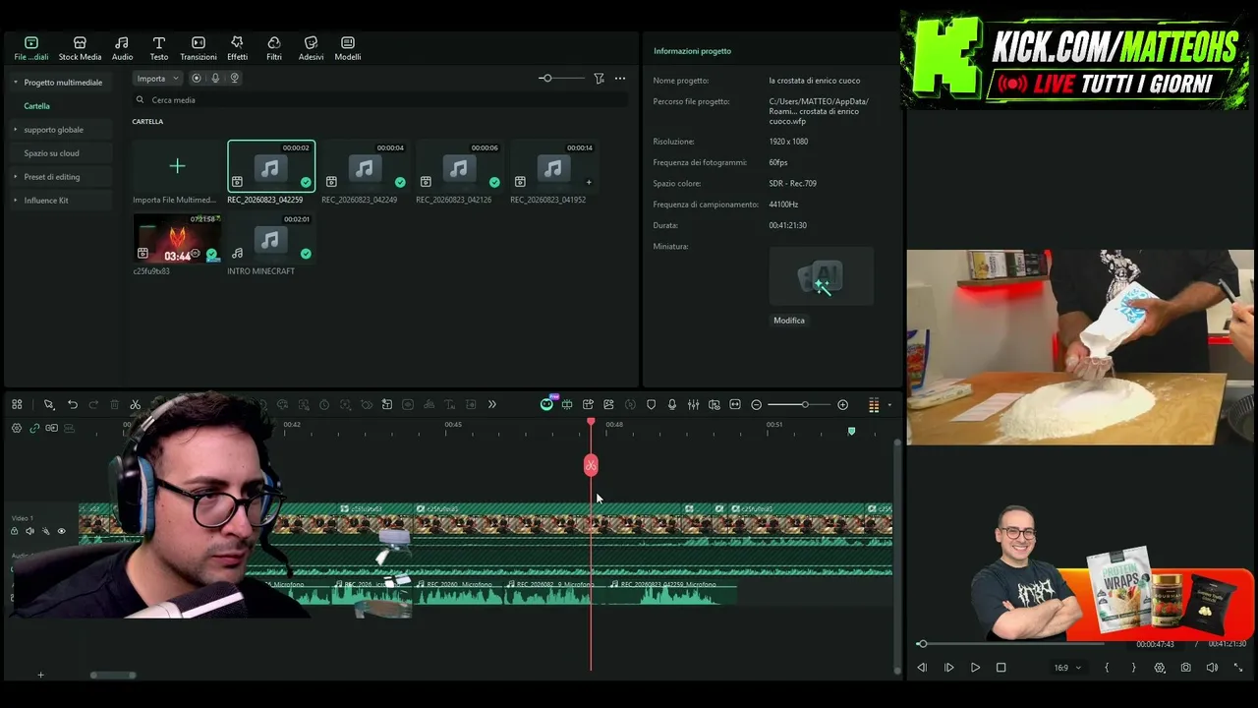
Task: Expand the supporto globale item
Action: (15, 130)
